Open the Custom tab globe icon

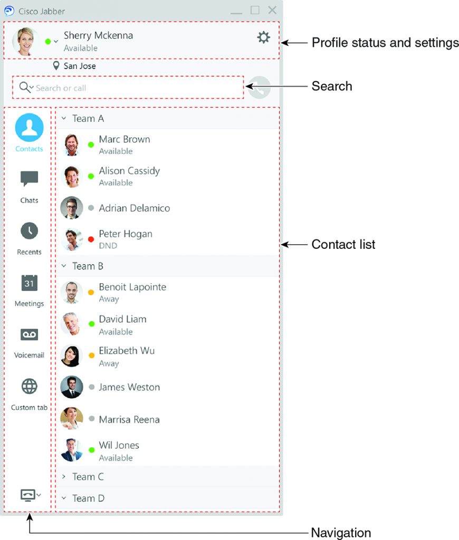pos(30,386)
